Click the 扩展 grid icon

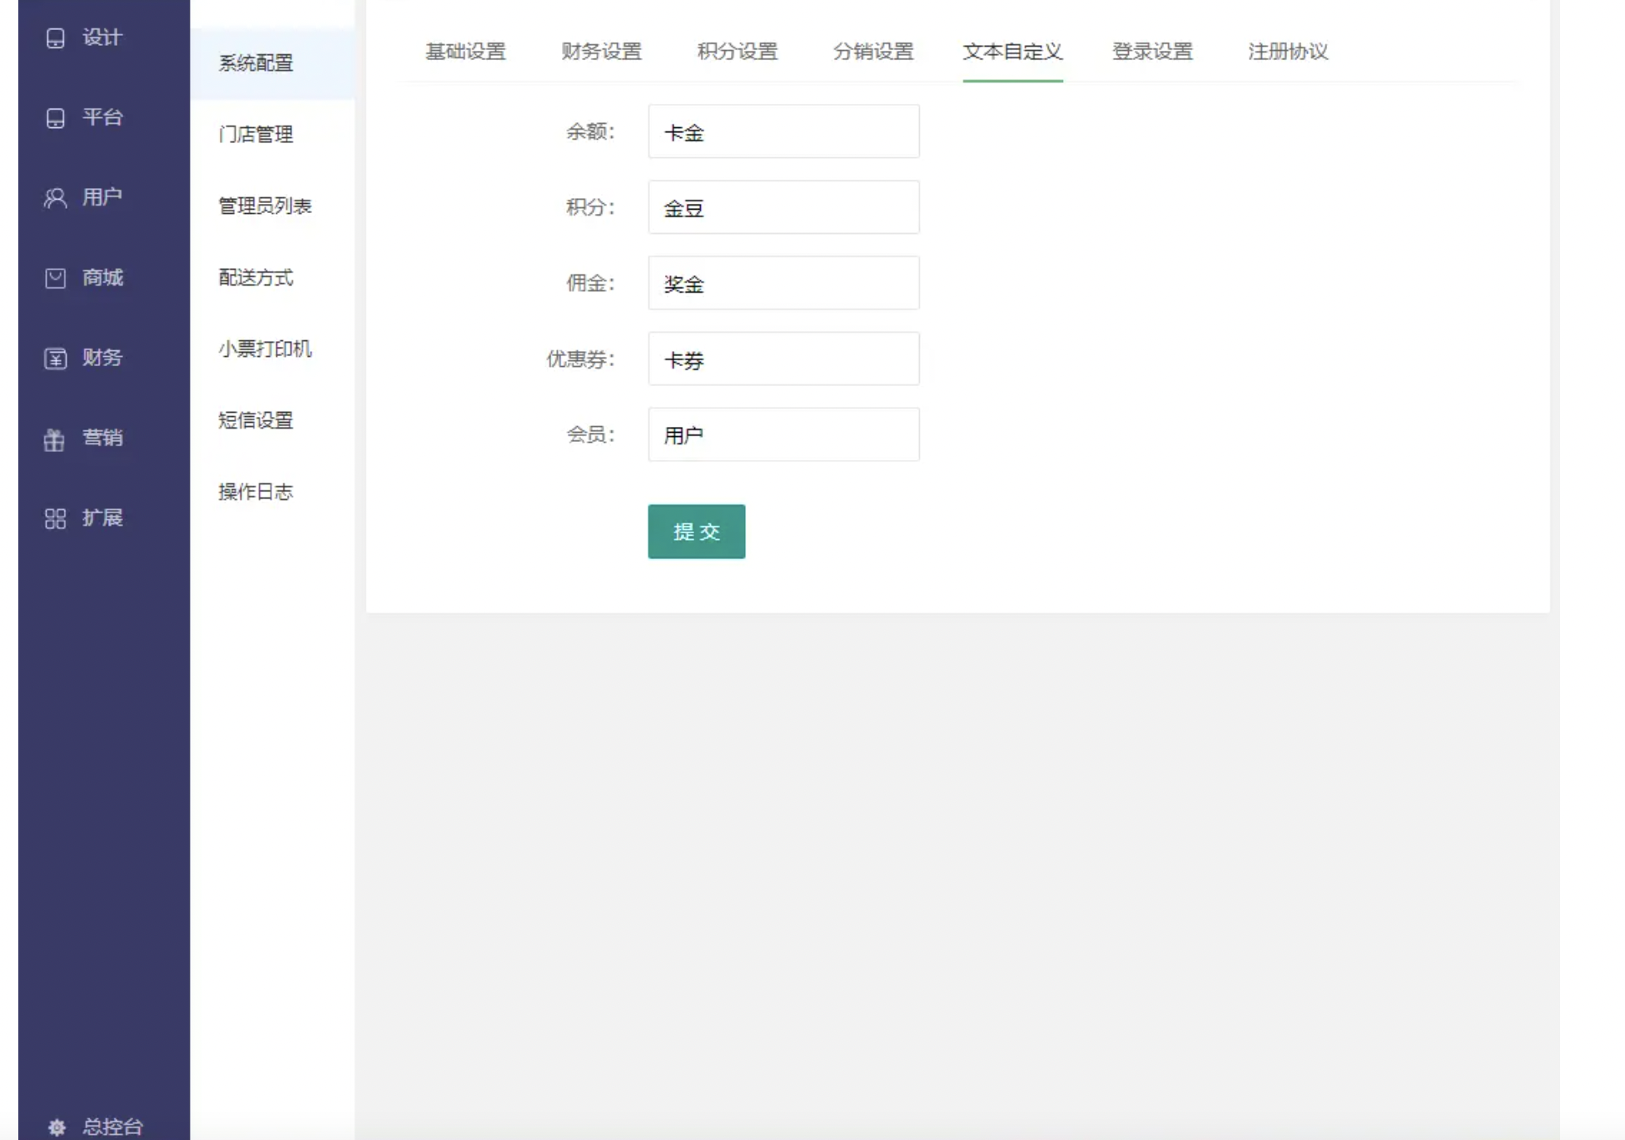(55, 518)
